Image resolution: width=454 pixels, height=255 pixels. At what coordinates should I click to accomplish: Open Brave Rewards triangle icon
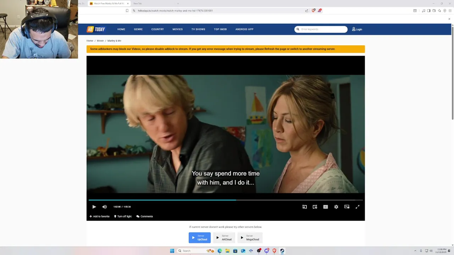320,11
